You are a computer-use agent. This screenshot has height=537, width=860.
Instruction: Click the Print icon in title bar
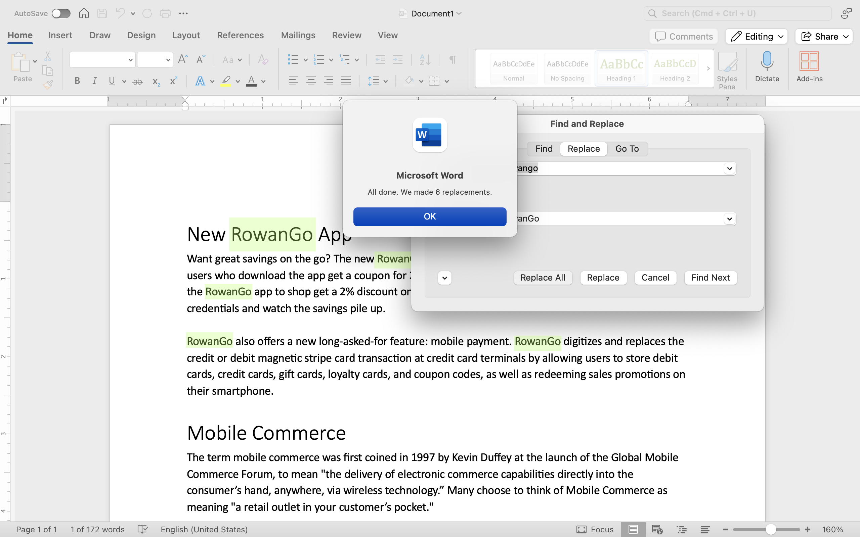(165, 13)
